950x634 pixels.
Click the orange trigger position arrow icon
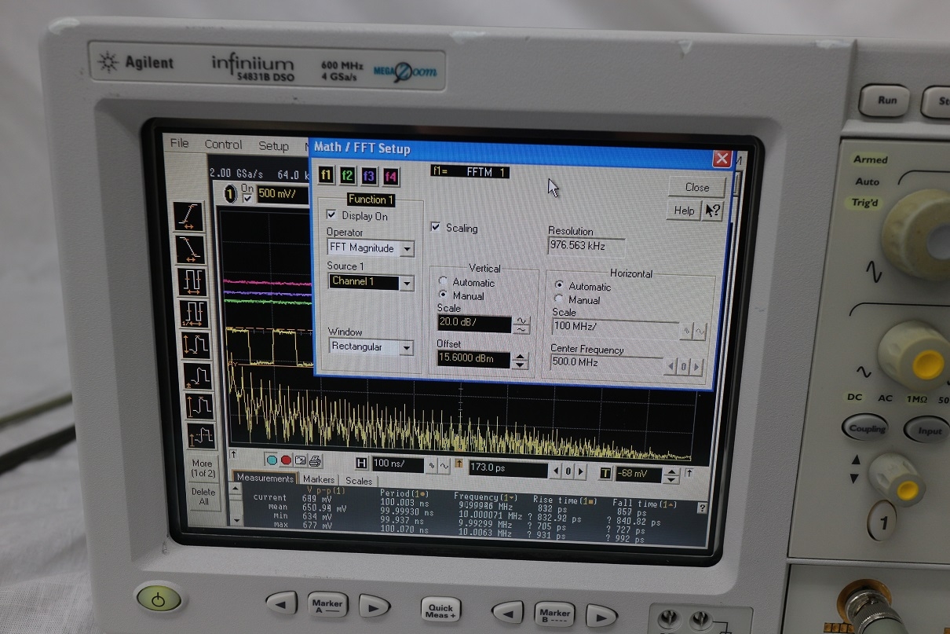[459, 464]
